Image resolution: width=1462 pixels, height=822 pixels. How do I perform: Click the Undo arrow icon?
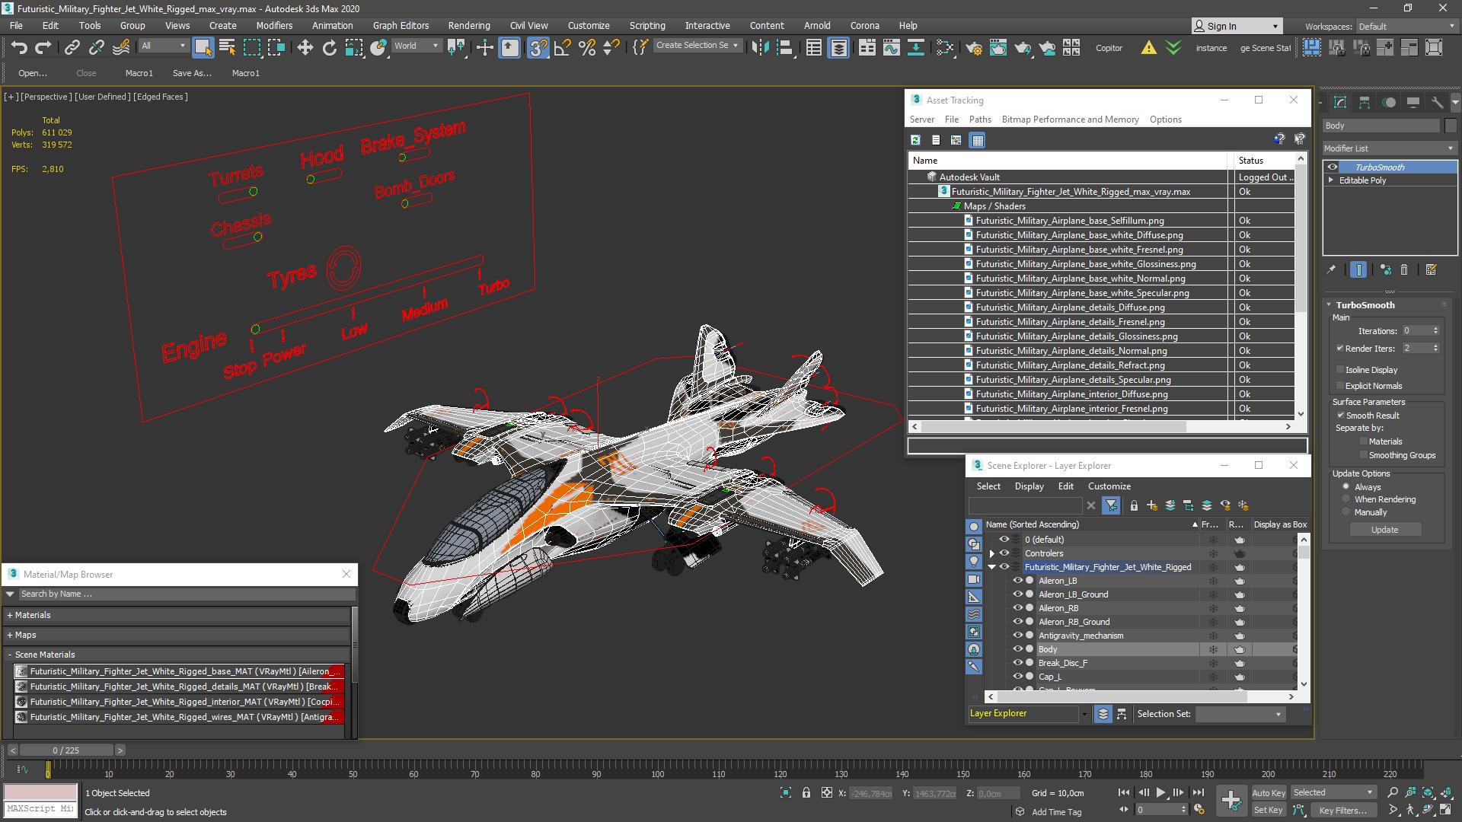click(x=19, y=47)
